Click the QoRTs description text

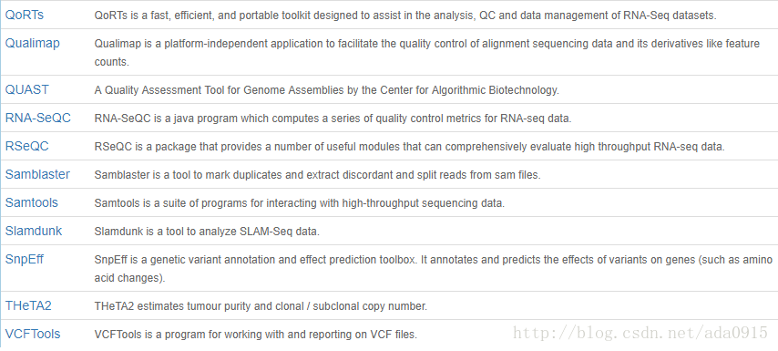click(405, 15)
